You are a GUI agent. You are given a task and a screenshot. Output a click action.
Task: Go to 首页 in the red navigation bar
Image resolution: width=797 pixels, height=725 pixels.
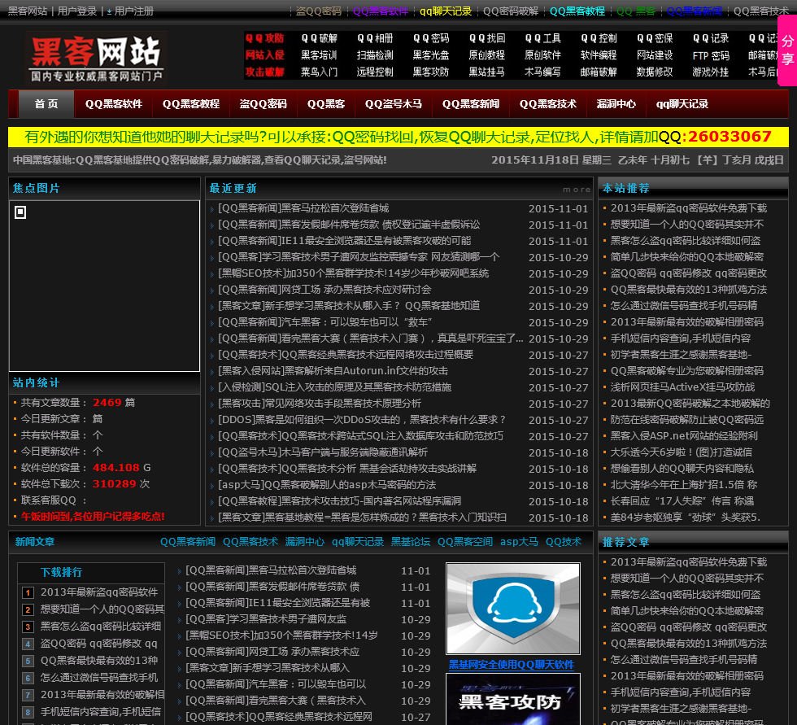click(46, 103)
